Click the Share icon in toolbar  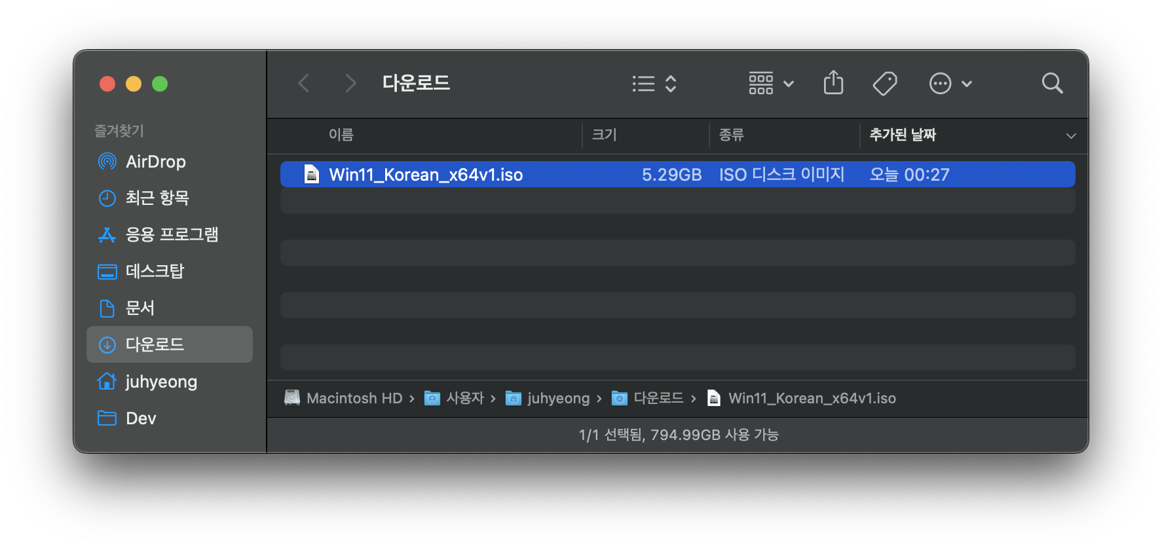coord(833,83)
